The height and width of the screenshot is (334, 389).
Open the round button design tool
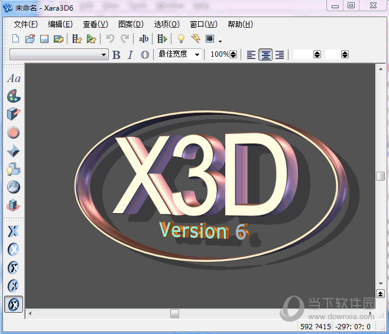pyautogui.click(x=14, y=132)
